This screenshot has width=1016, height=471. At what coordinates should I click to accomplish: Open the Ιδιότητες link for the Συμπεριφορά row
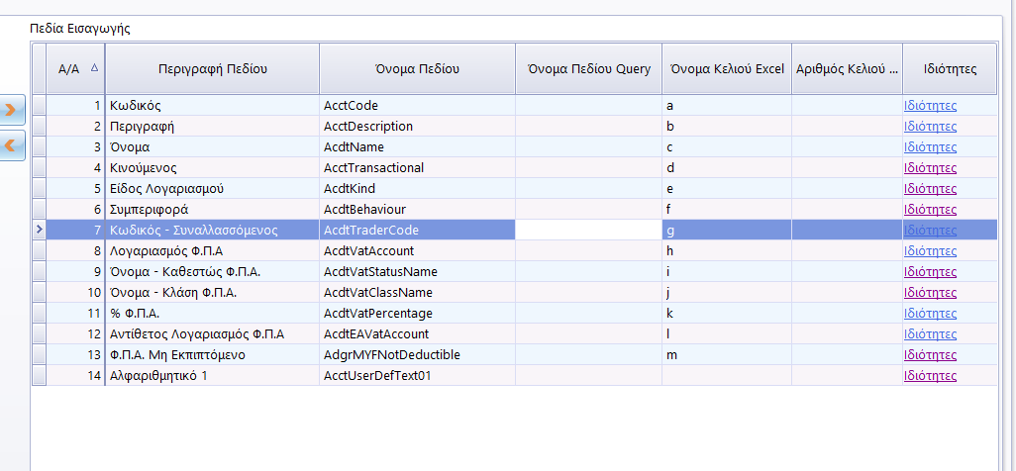point(930,209)
